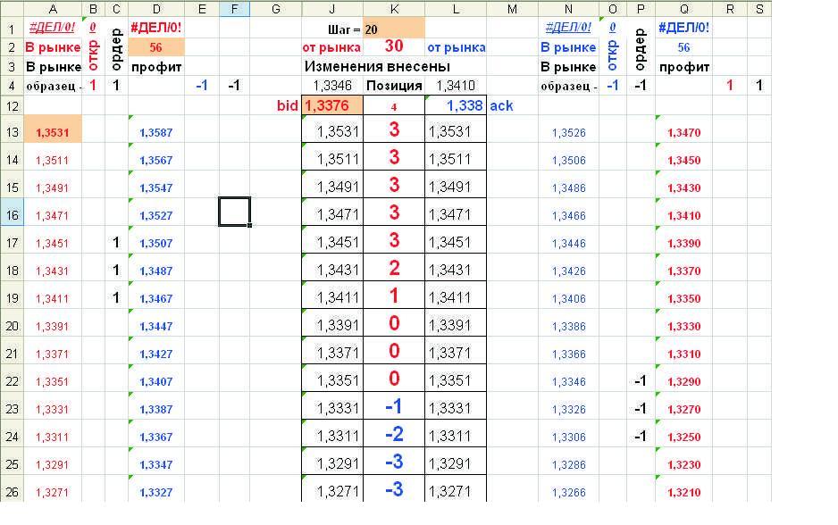Click order value -1 in cell P22
The height and width of the screenshot is (525, 838).
pos(641,380)
